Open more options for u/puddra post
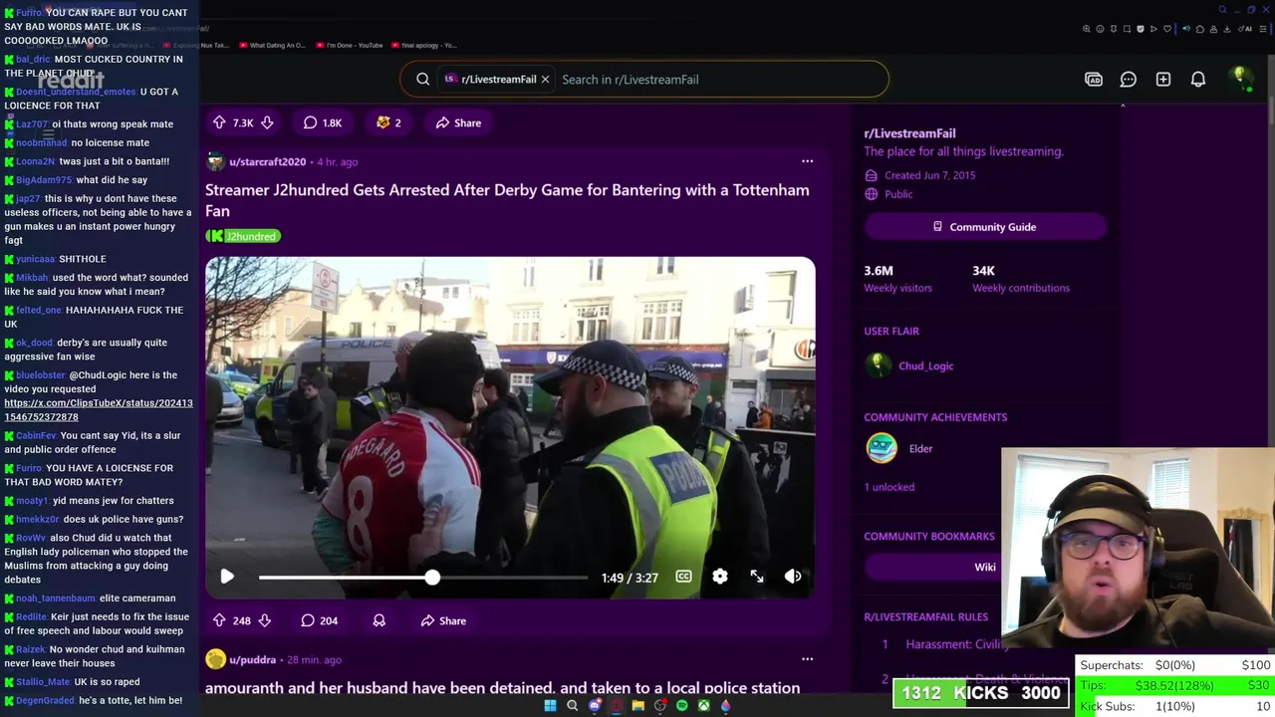Screen dimensions: 1275x717 click(x=808, y=658)
